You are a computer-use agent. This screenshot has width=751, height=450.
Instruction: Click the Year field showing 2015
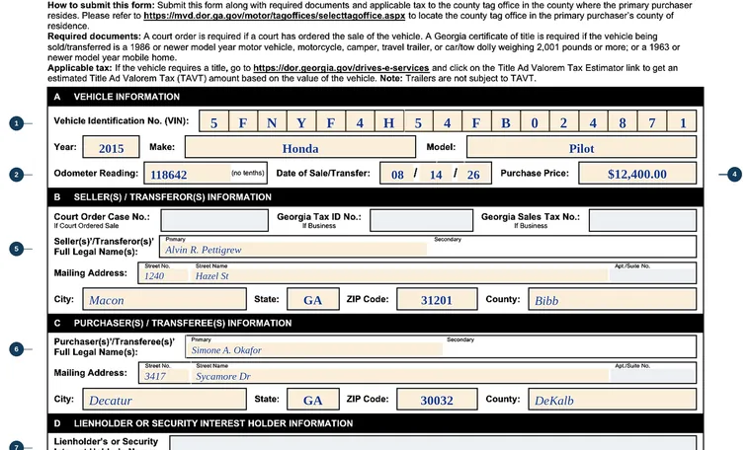(111, 147)
